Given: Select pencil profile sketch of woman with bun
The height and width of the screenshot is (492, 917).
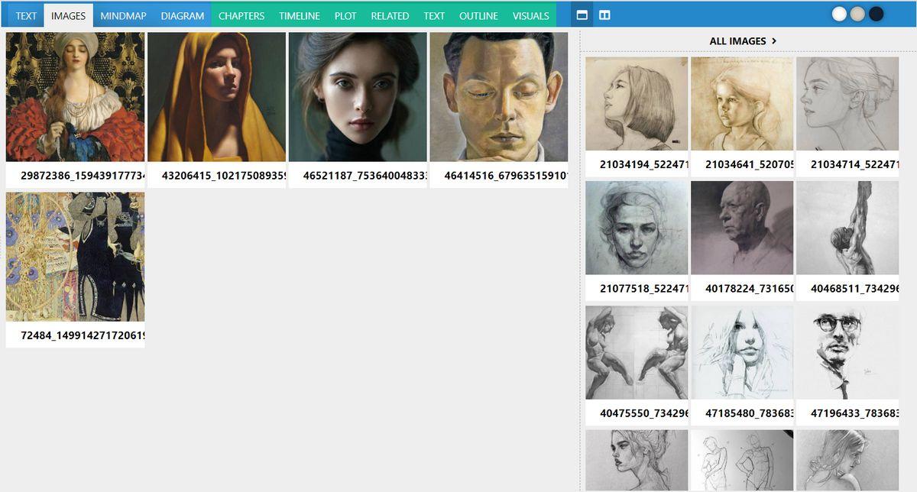Looking at the screenshot, I should pos(847,104).
